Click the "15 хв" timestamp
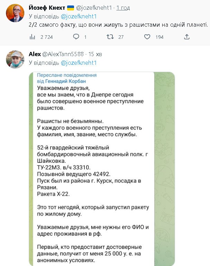Viewport: 210px width, 266px height. (x=95, y=54)
